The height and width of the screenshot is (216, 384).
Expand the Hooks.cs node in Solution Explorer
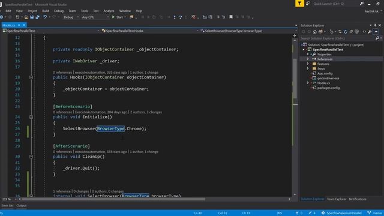coord(308,83)
